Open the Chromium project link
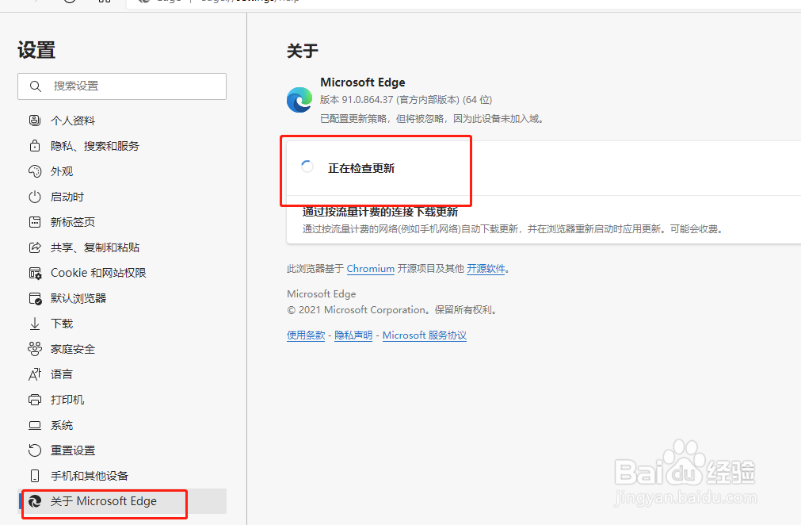Viewport: 801px width, 525px height. (370, 268)
